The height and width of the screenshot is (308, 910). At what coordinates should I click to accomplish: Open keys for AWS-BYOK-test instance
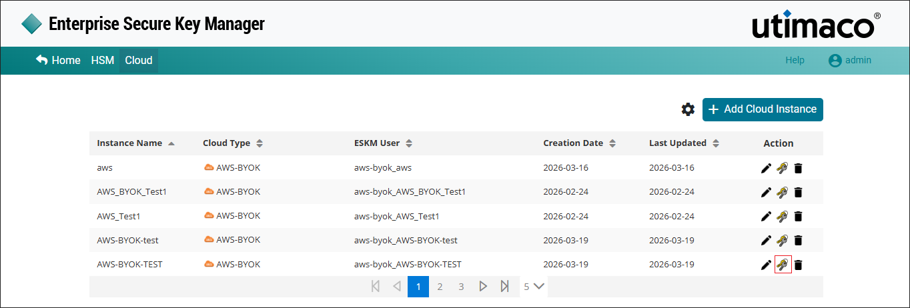point(783,240)
